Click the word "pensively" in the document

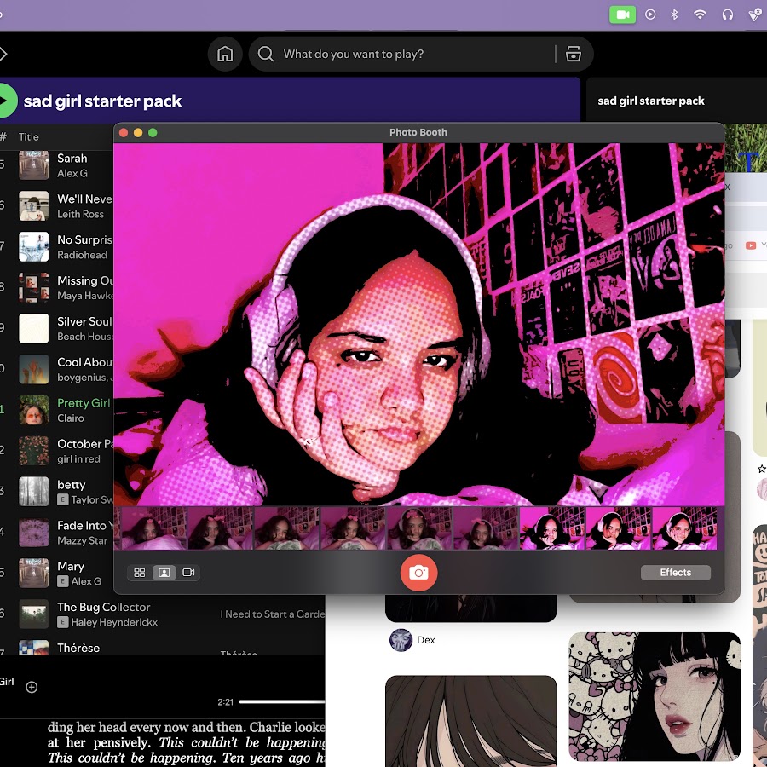[x=122, y=743]
